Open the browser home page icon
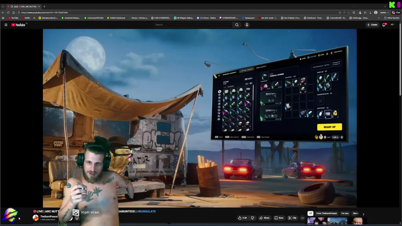402x226 pixels. coord(14,13)
